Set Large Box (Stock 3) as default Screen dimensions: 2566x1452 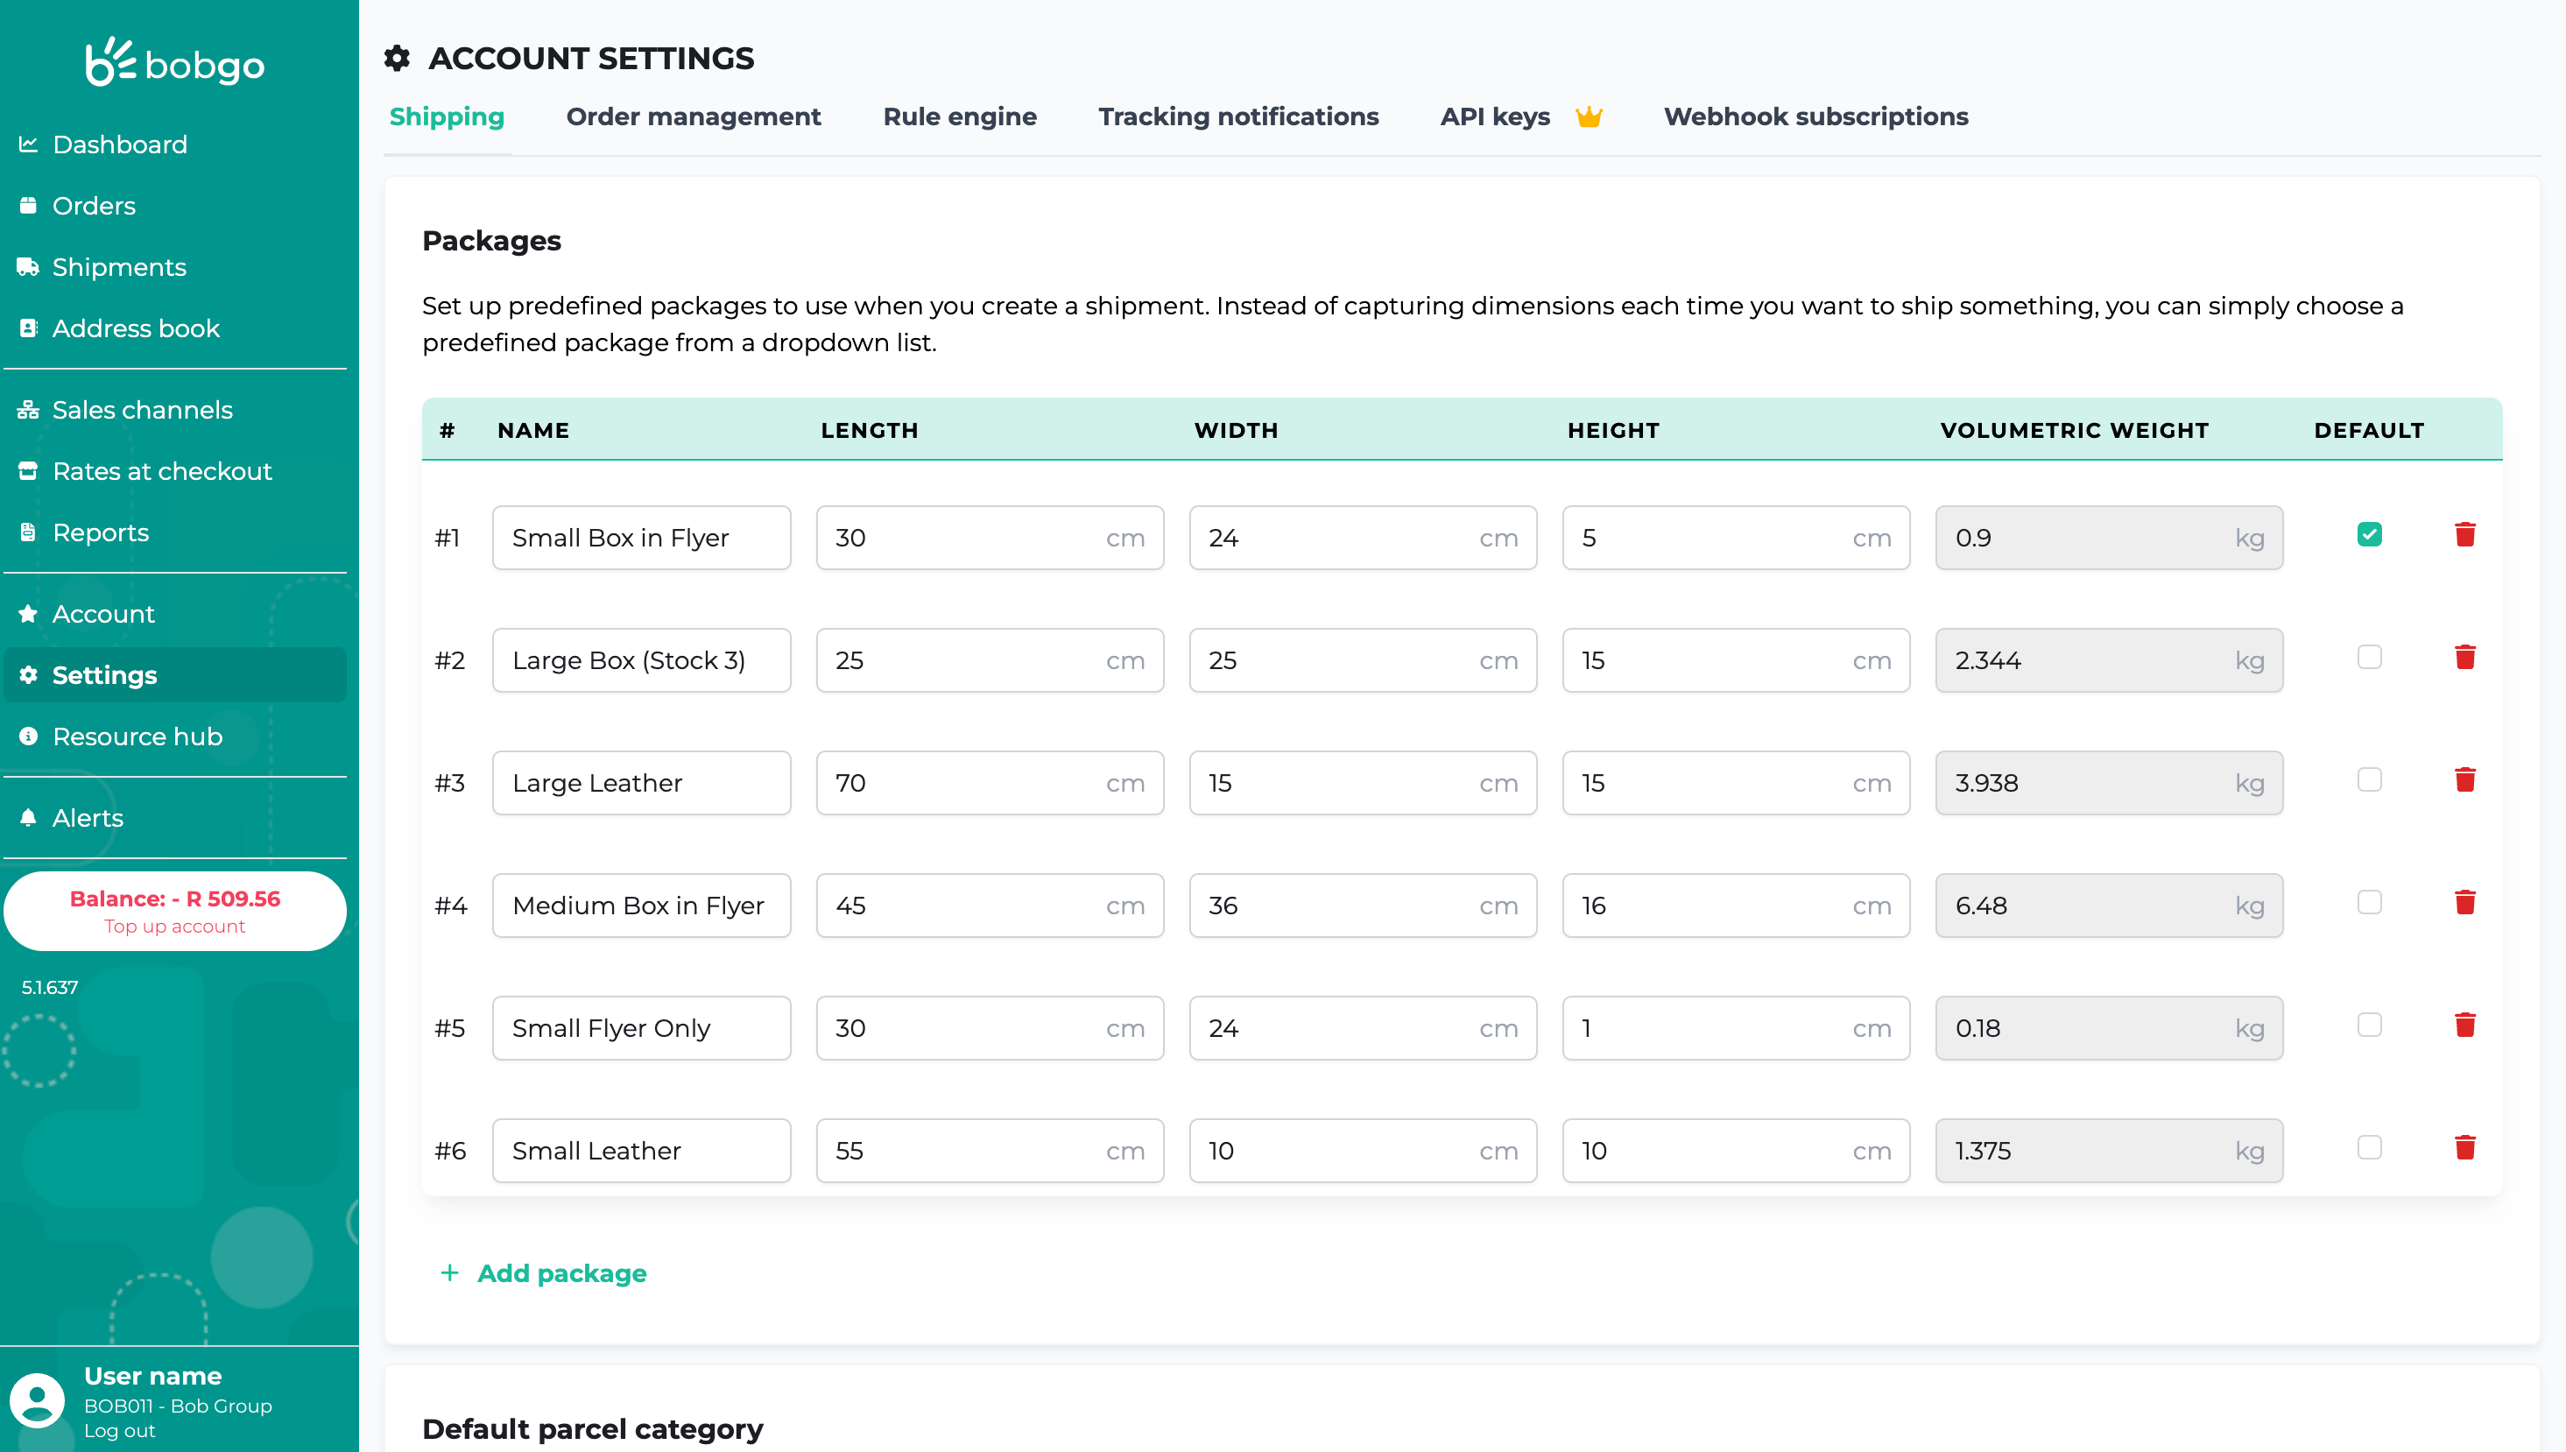tap(2370, 657)
